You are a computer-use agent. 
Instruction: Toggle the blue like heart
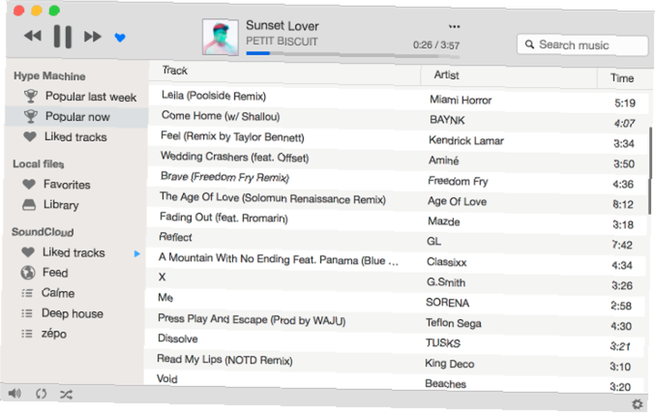[x=120, y=37]
